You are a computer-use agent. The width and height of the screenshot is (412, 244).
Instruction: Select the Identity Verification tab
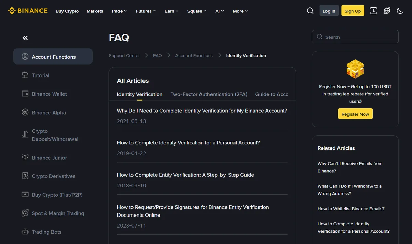click(140, 94)
